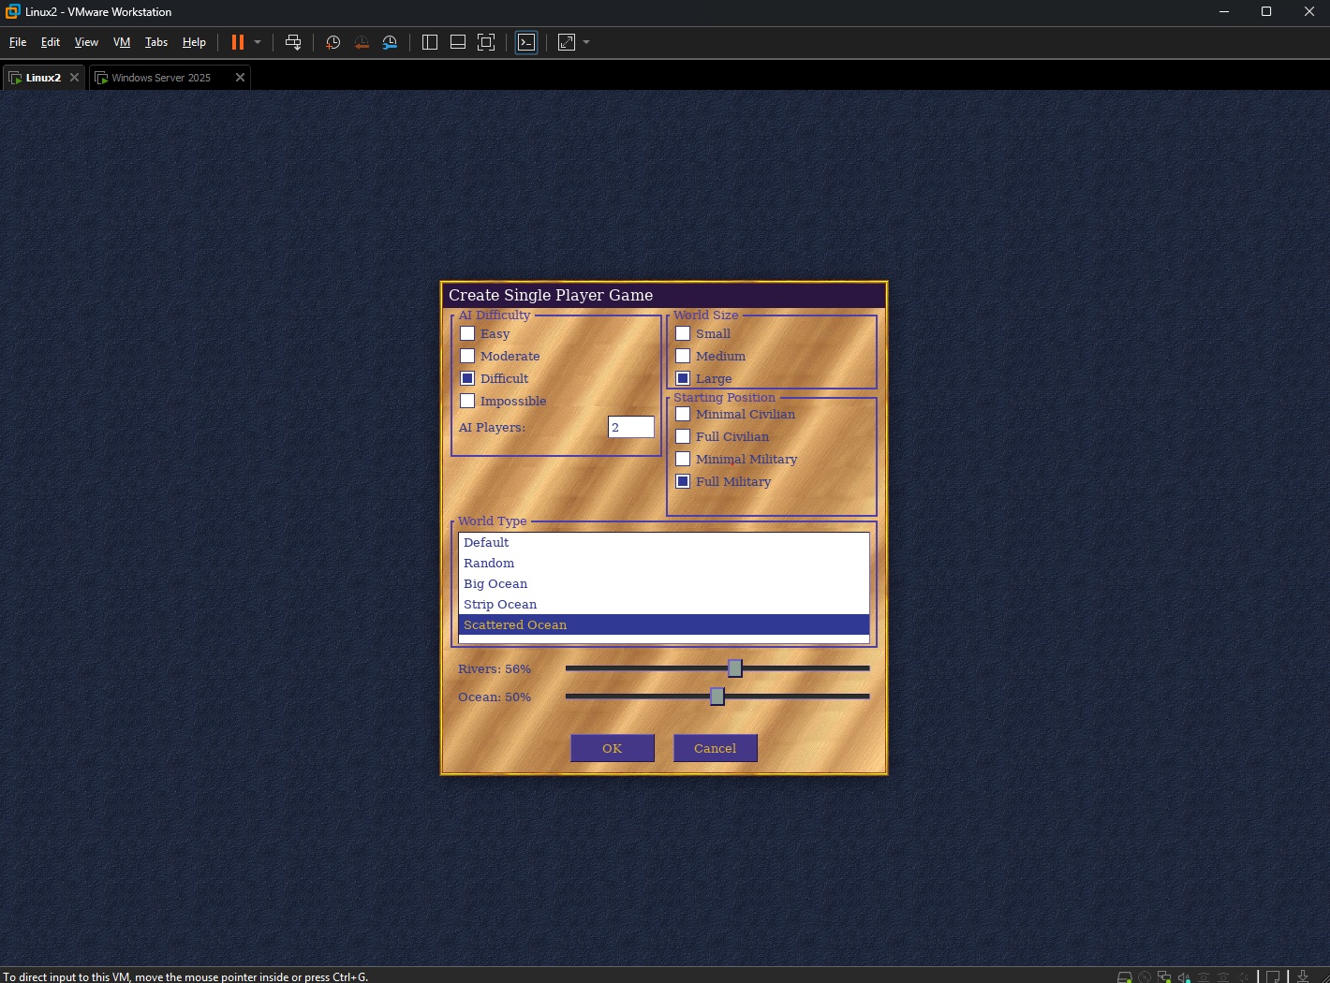Open the Tabs menu
This screenshot has width=1330, height=983.
156,42
